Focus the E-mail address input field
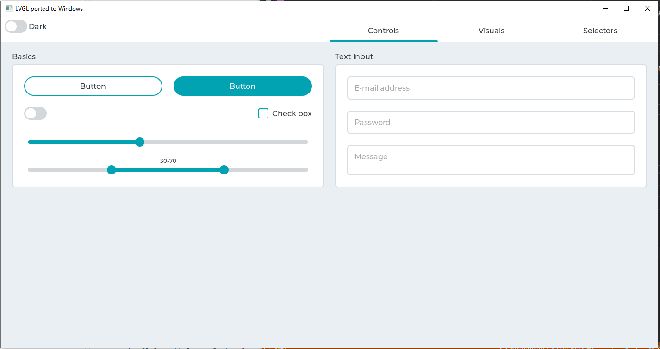The image size is (660, 349). pyautogui.click(x=491, y=88)
